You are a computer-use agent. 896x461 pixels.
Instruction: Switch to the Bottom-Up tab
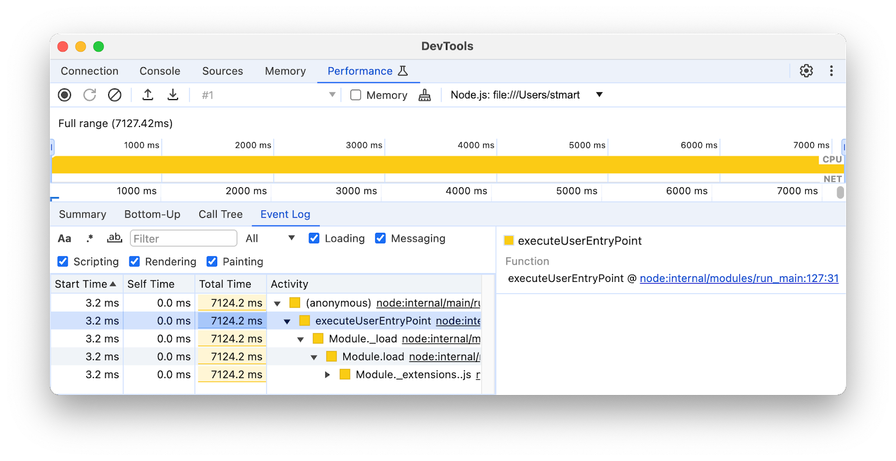(152, 214)
